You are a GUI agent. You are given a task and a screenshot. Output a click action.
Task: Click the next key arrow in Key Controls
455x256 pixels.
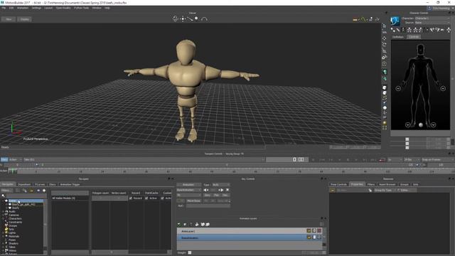pos(221,190)
